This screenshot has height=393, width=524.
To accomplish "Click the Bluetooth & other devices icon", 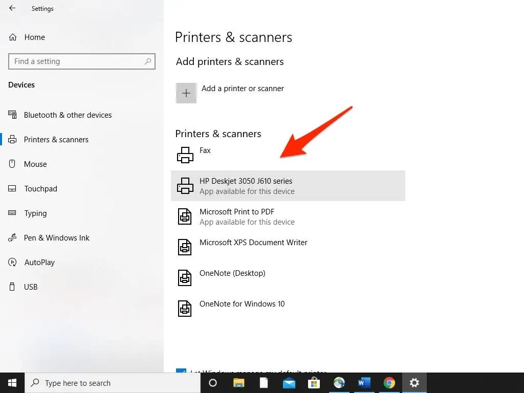I will pyautogui.click(x=12, y=115).
